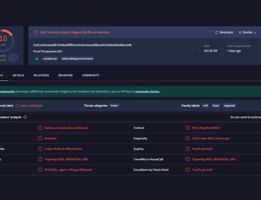
Task: Click the Malicious (moderate Confidence) result text
Action: coord(66,128)
